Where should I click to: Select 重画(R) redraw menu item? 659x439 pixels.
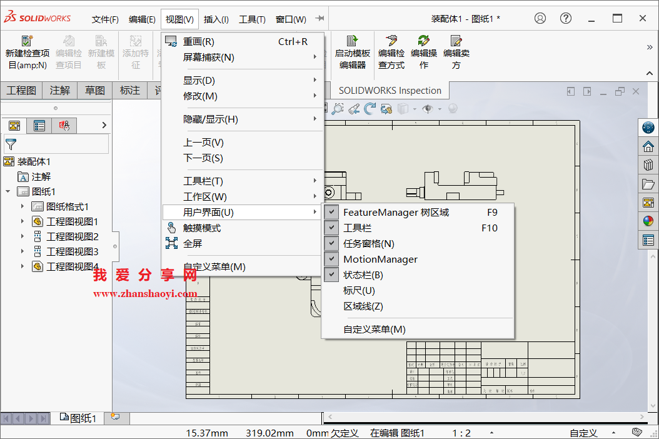pyautogui.click(x=243, y=42)
